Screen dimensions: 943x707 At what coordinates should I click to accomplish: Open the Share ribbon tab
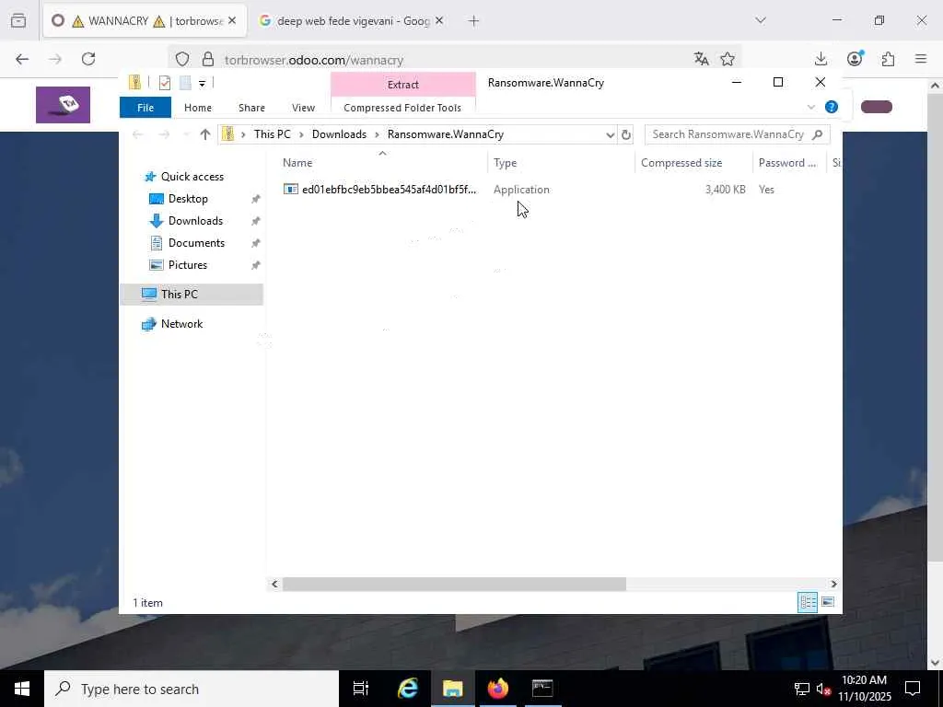pyautogui.click(x=251, y=108)
